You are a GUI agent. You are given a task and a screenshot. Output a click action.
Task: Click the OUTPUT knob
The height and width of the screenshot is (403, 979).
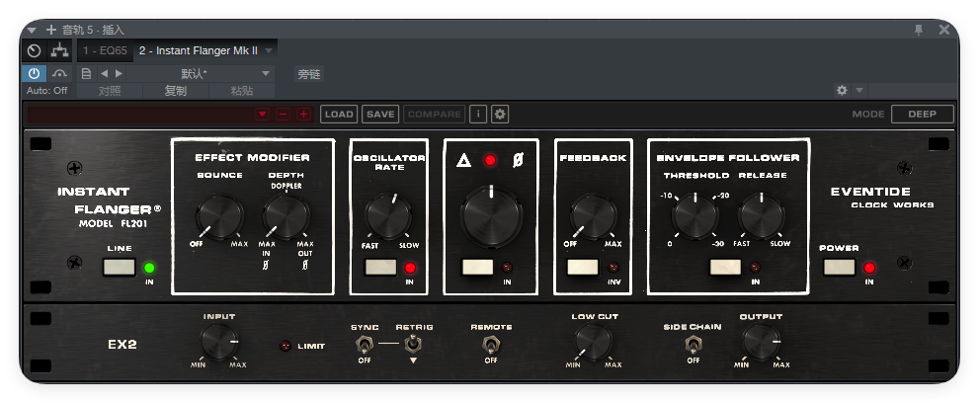tap(761, 343)
